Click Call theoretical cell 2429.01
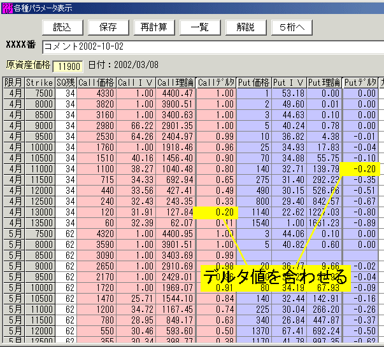 (176, 277)
